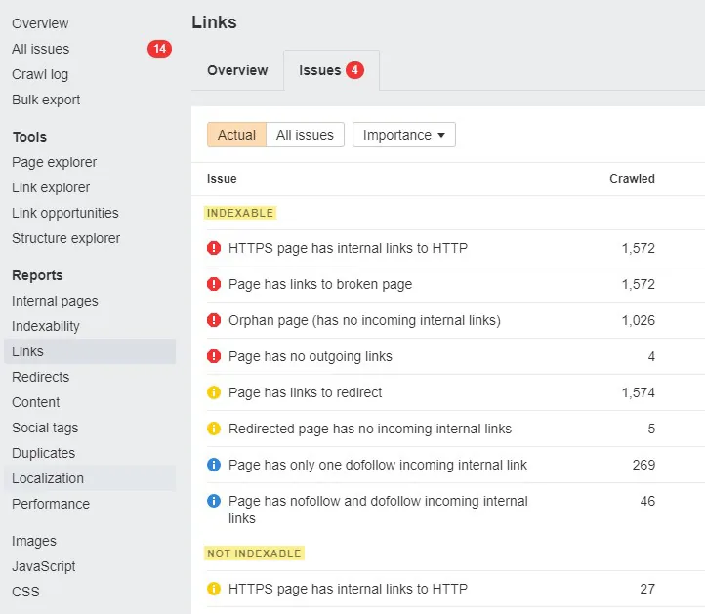Click red error icon beside Page has no outgoing links
The width and height of the screenshot is (705, 614).
pyautogui.click(x=214, y=356)
